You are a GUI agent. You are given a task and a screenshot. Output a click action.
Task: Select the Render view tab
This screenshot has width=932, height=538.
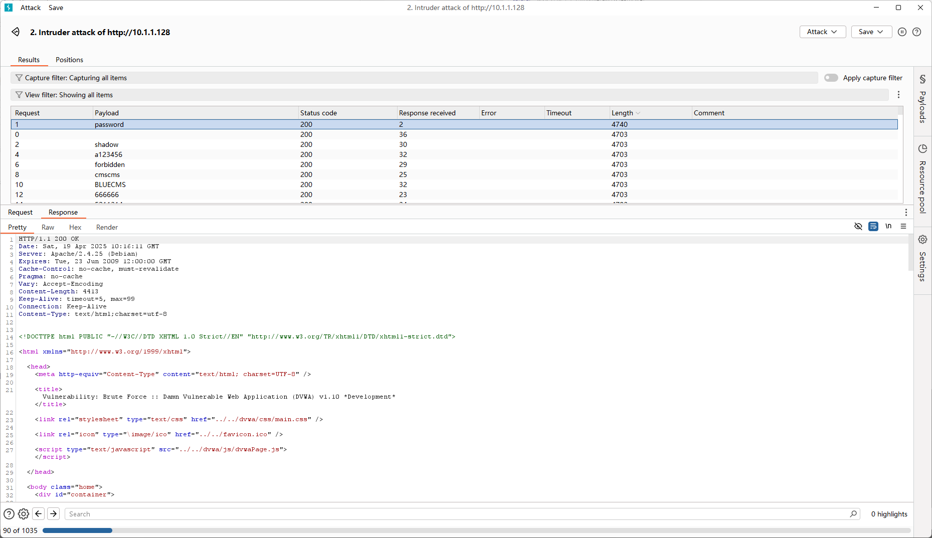pyautogui.click(x=107, y=227)
